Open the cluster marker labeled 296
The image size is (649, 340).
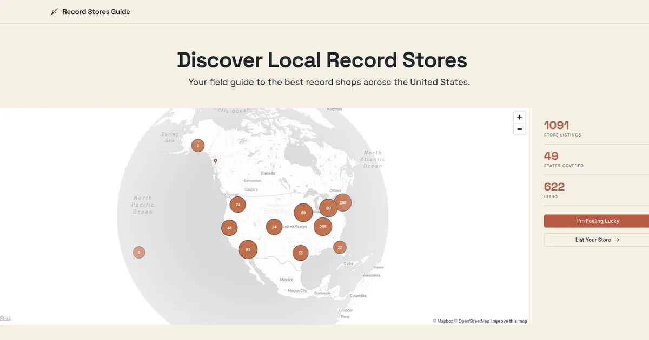coord(323,227)
